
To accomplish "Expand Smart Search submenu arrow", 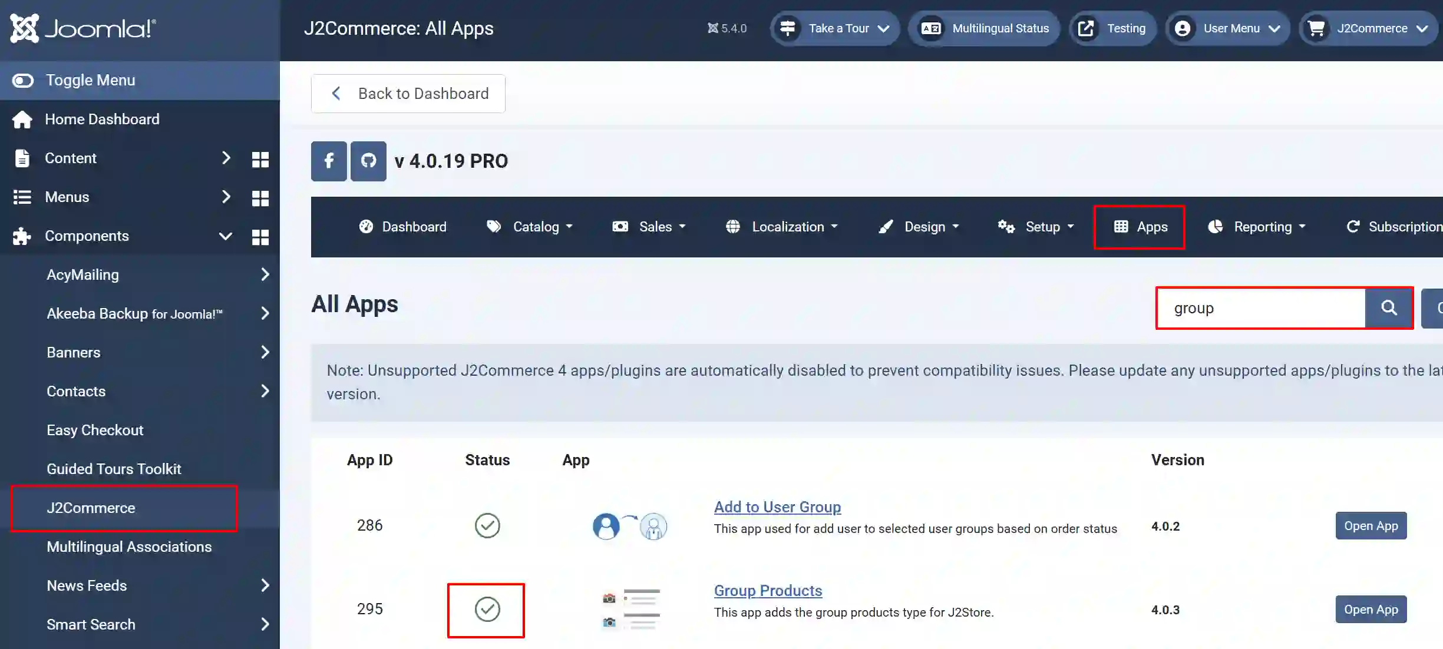I will coord(265,624).
